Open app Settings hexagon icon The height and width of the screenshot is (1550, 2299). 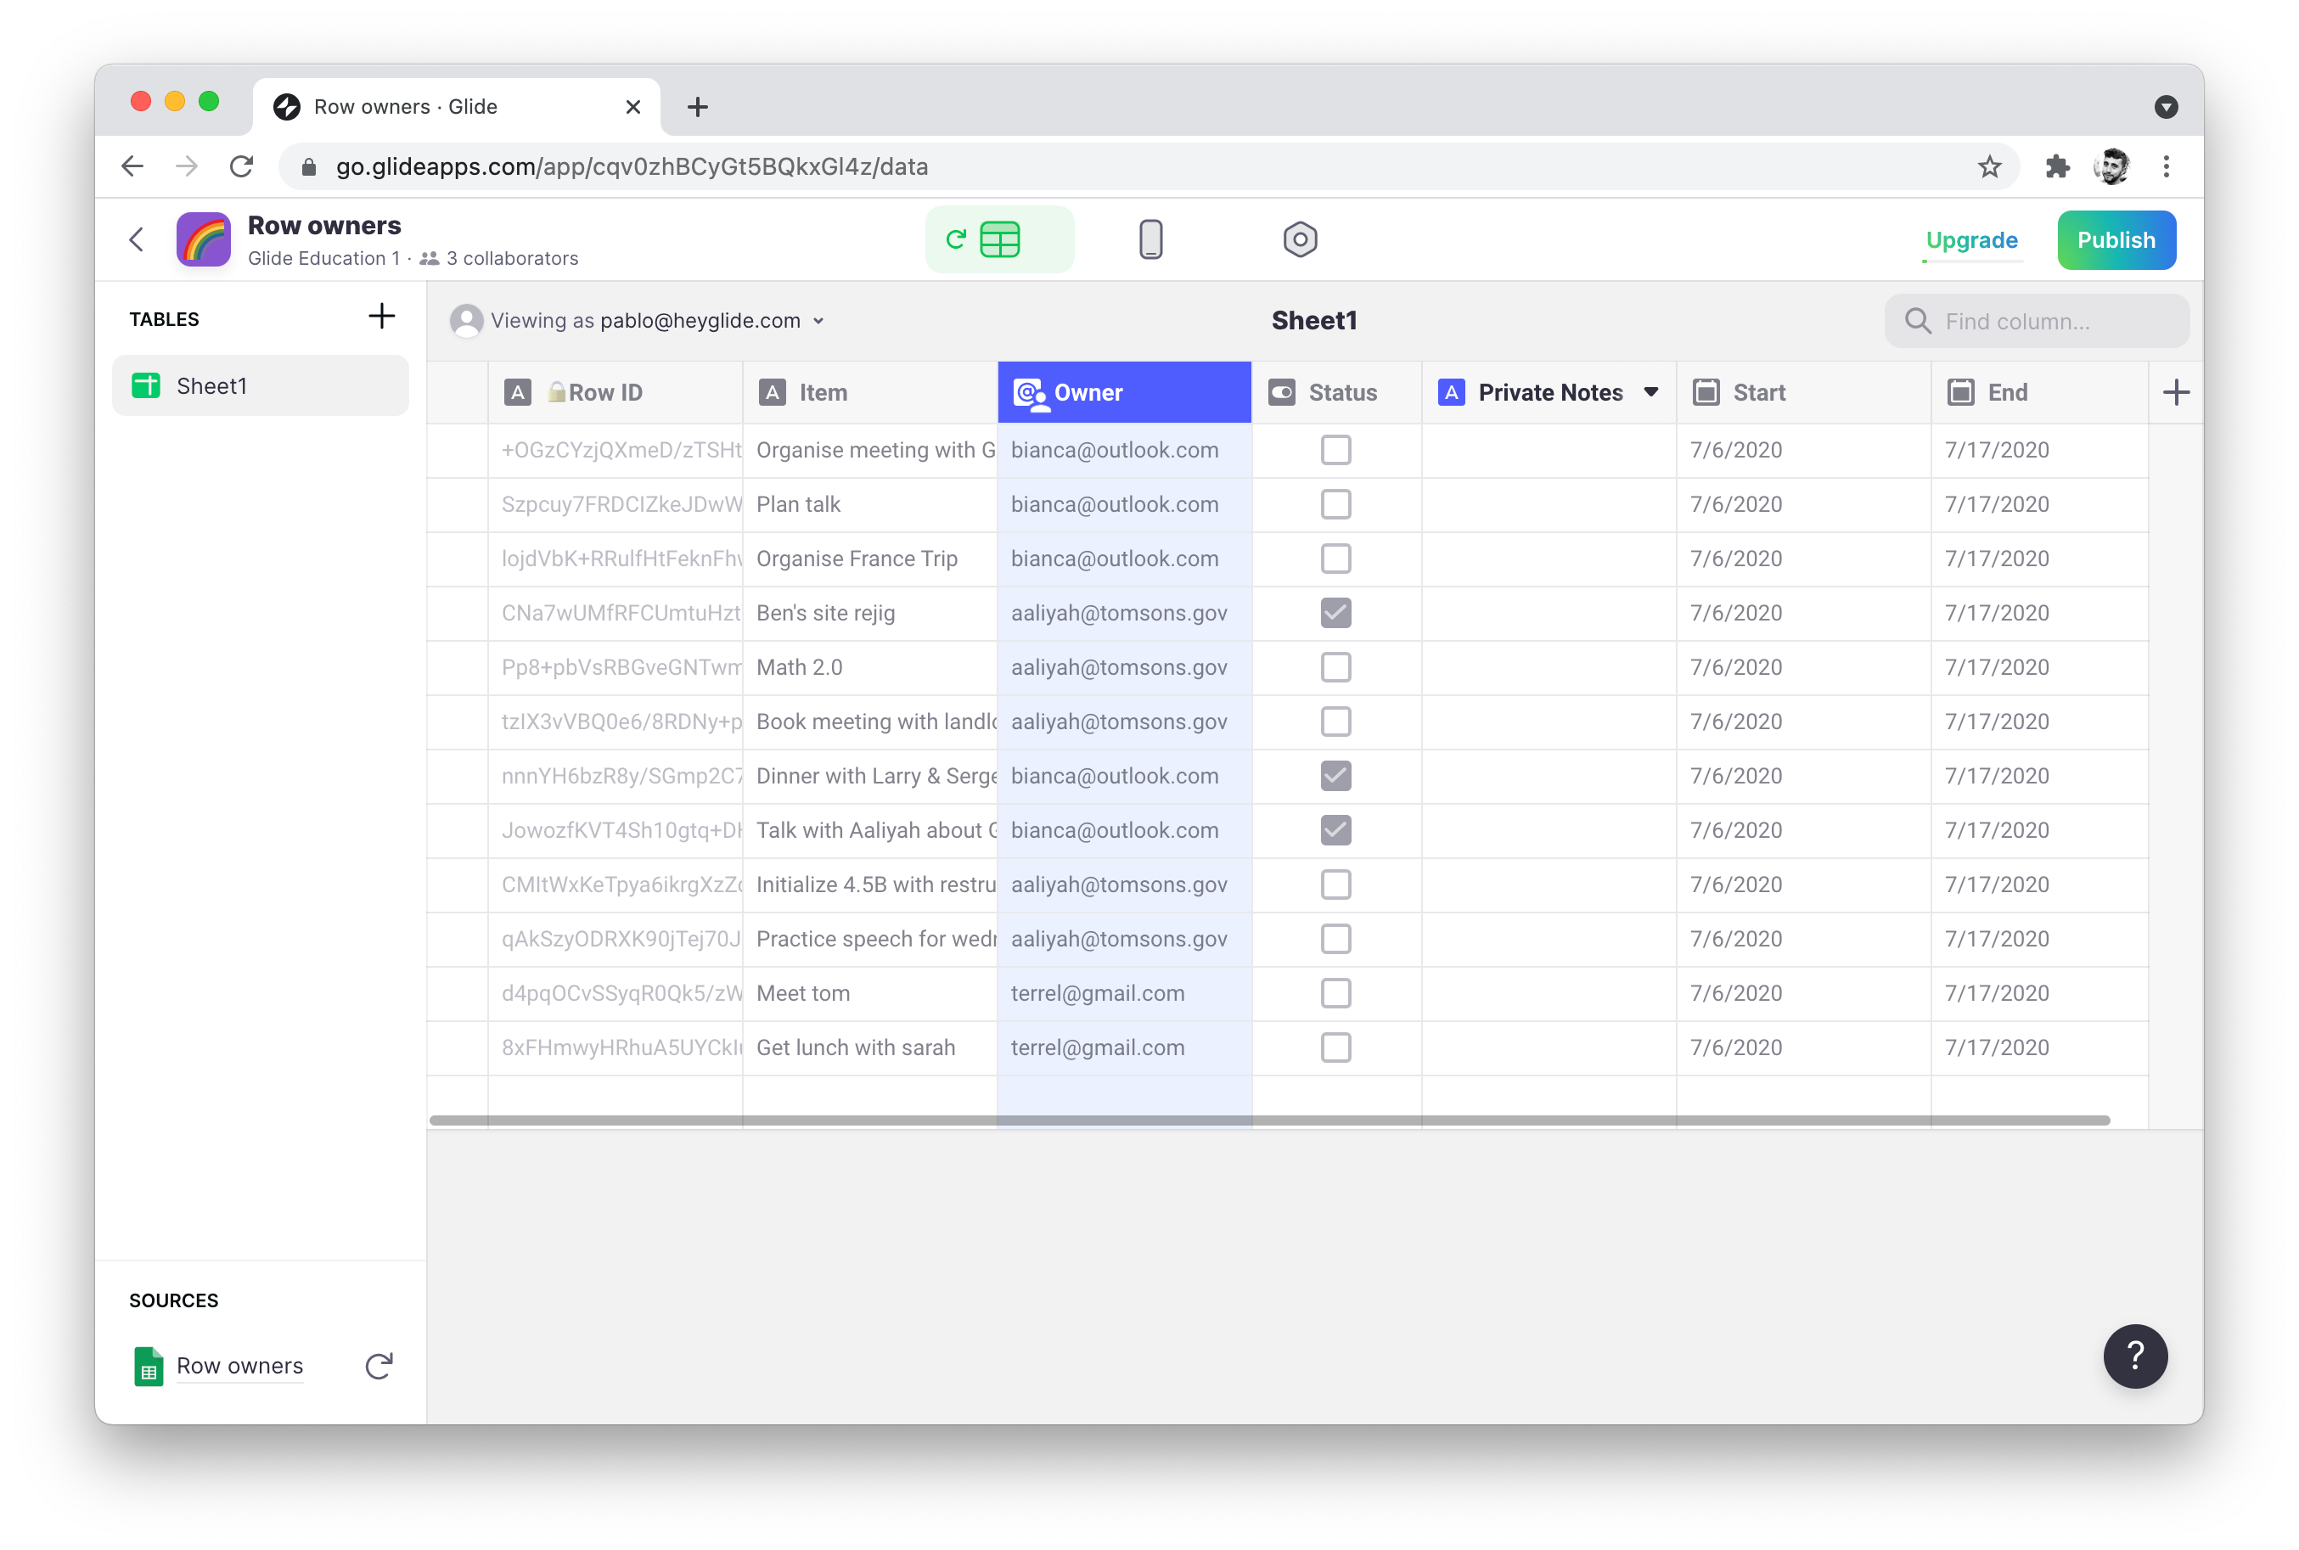[x=1300, y=239]
